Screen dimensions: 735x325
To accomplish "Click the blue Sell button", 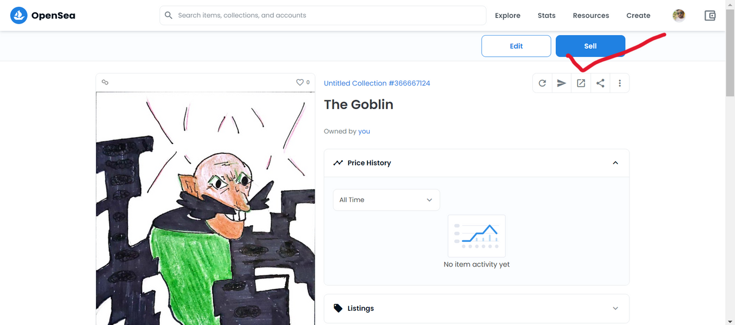I will click(x=590, y=46).
